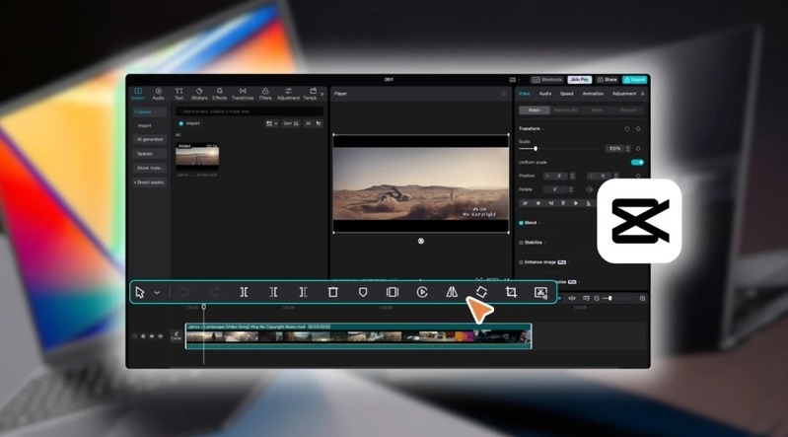Click the Position X value field

coord(555,176)
